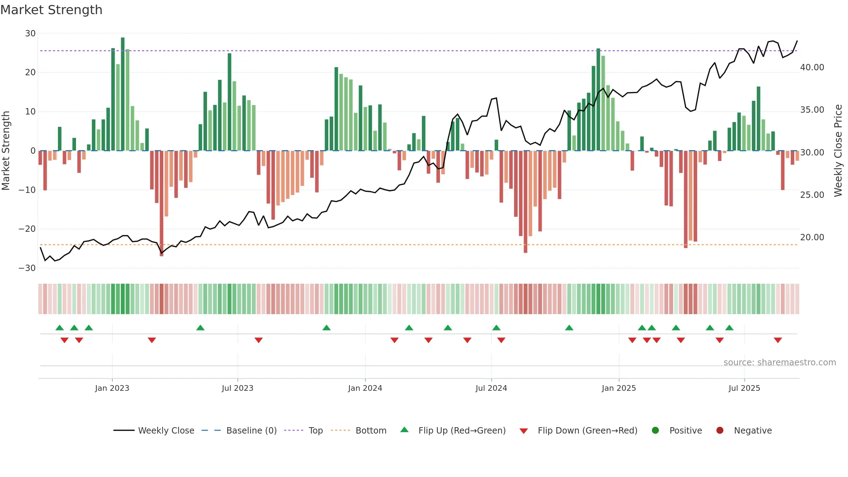Toggle the Negative legend entry
This screenshot has height=477, width=848.
(744, 430)
